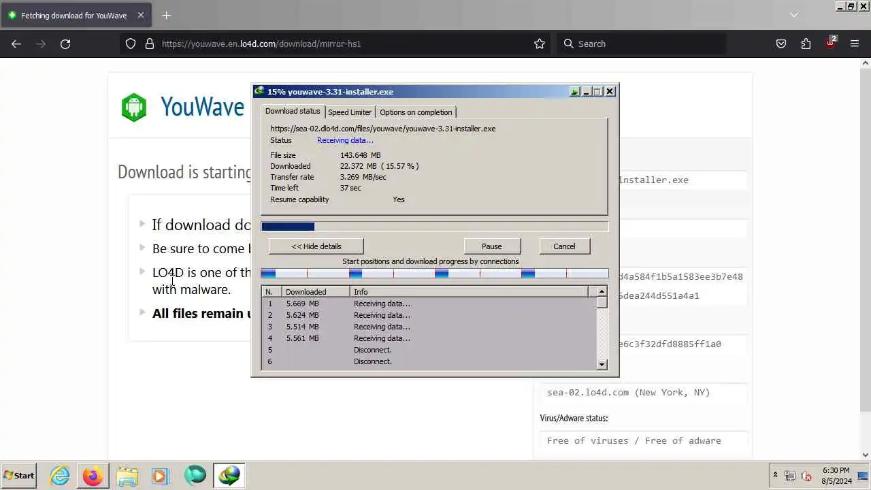Open the list all tabs dropdown
The image size is (871, 490).
click(x=793, y=15)
